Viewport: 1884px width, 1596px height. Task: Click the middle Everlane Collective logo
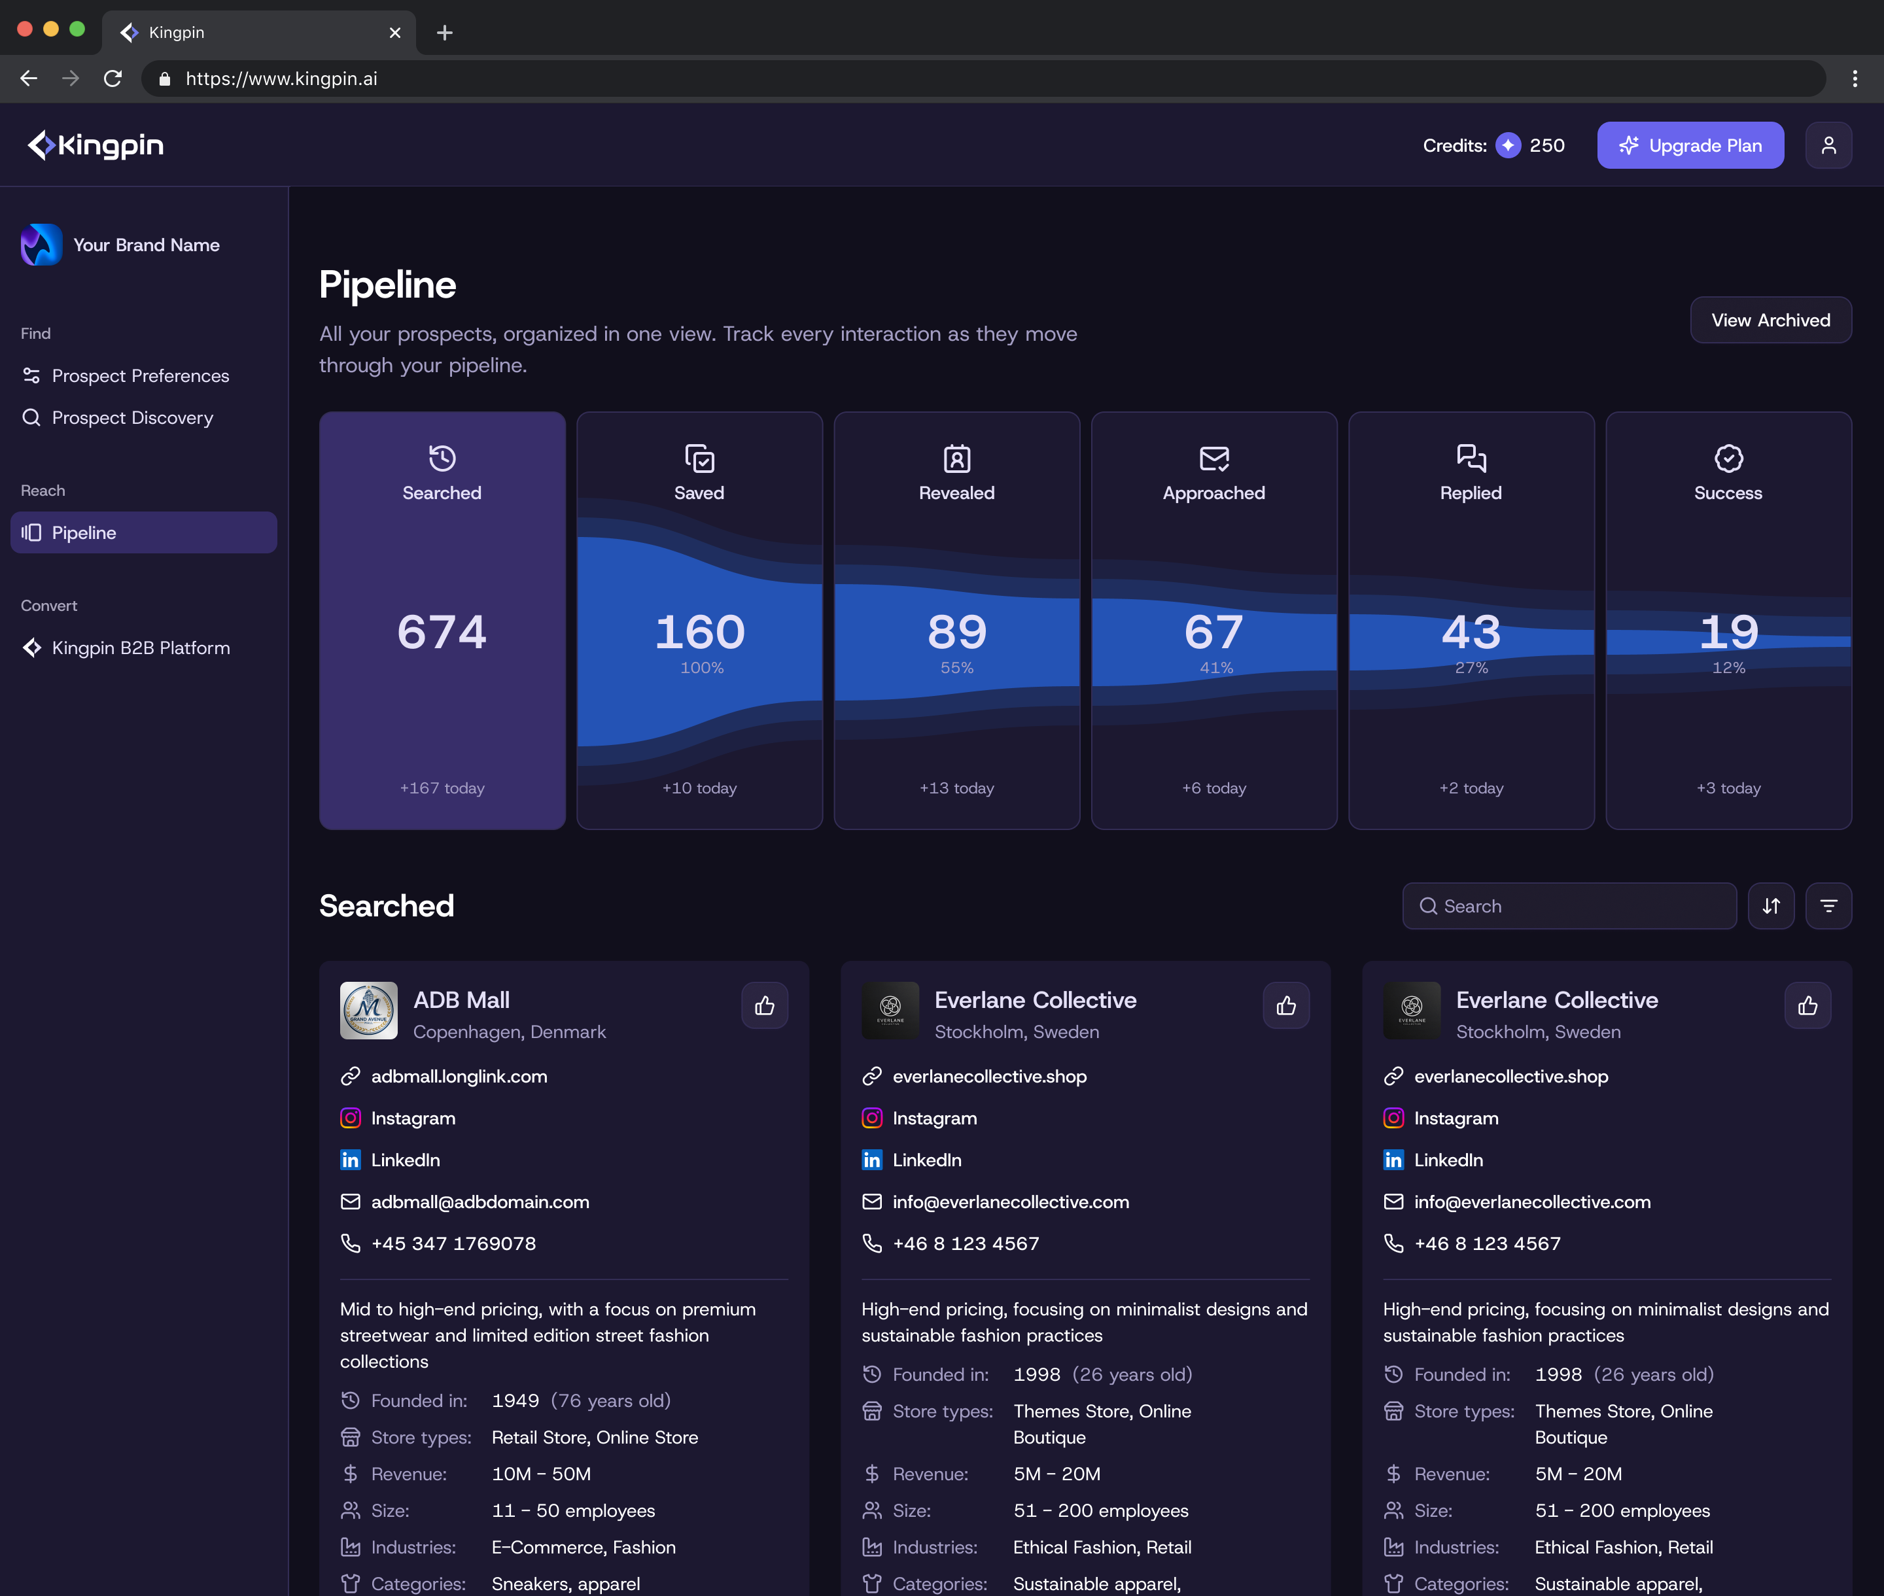[890, 1011]
